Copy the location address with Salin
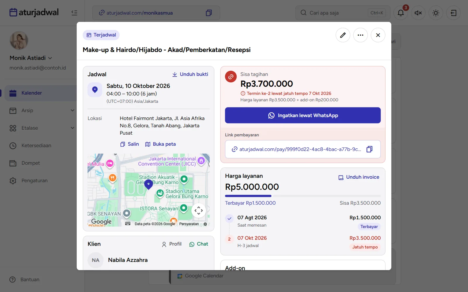Screen dimensions: 468x292 130,144
